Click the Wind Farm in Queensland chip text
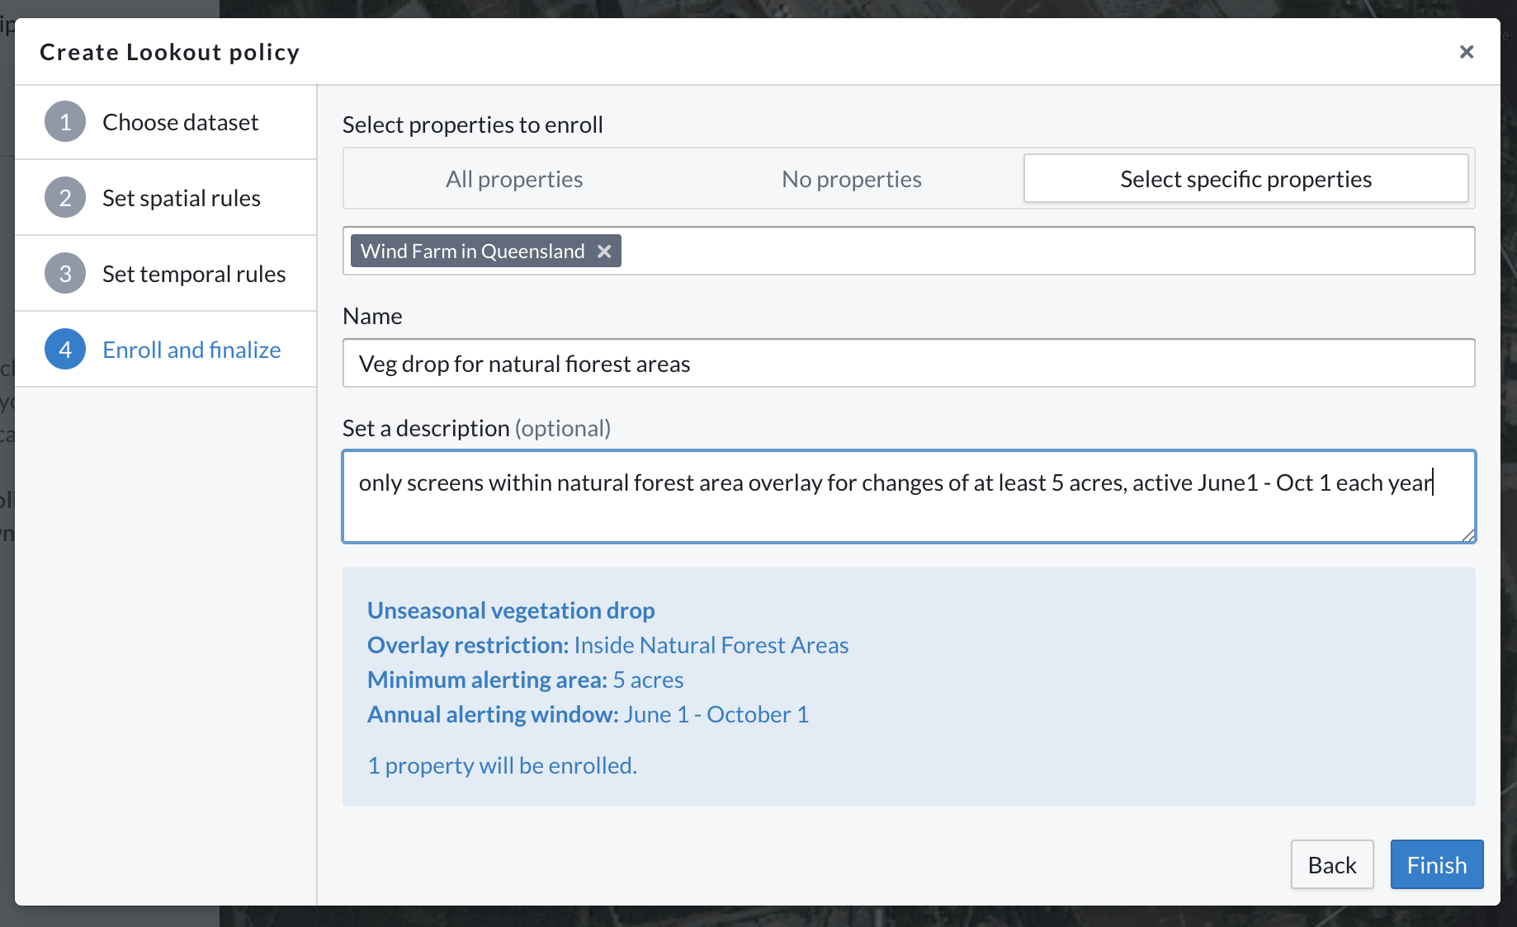Viewport: 1517px width, 927px height. pyautogui.click(x=472, y=252)
